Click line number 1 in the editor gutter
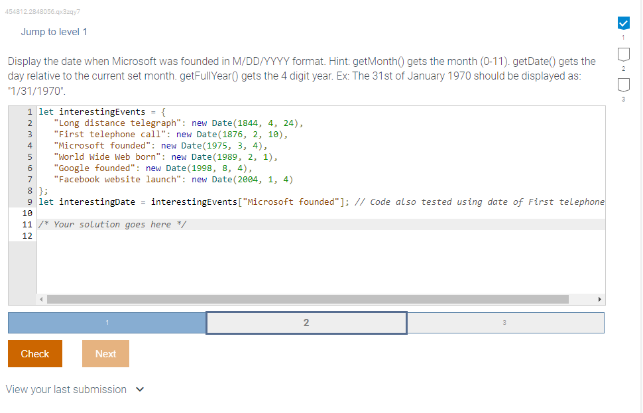This screenshot has height=413, width=643. point(29,111)
